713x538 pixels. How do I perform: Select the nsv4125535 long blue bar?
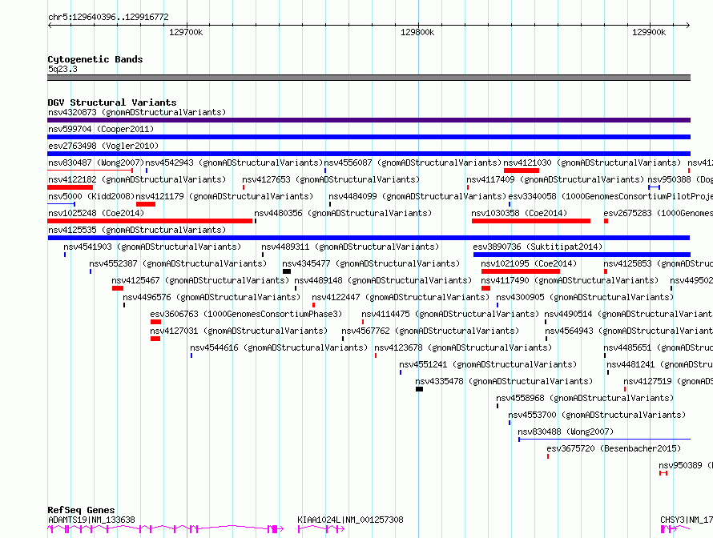click(x=369, y=238)
